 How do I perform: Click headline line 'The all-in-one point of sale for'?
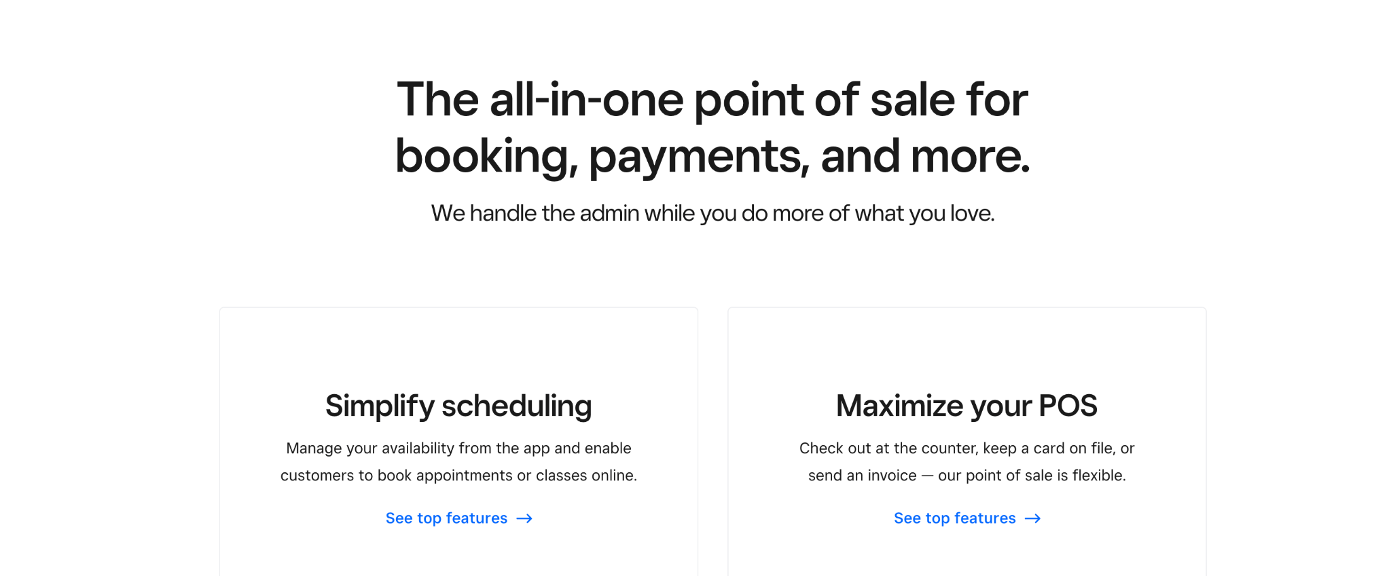tap(712, 100)
